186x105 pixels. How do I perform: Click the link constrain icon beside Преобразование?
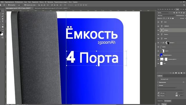pyautogui.click(x=184, y=82)
